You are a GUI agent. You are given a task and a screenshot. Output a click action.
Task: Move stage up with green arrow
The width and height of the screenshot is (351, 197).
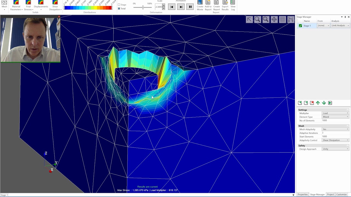pyautogui.click(x=318, y=103)
